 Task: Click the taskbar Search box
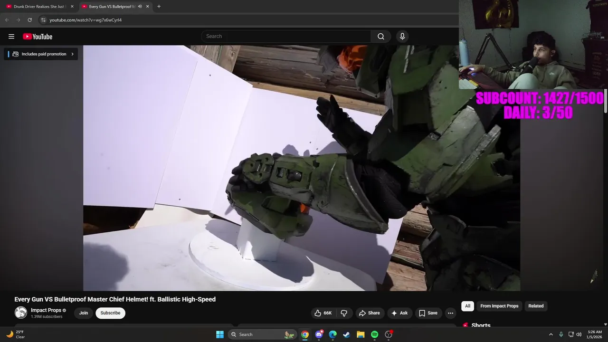[262, 334]
